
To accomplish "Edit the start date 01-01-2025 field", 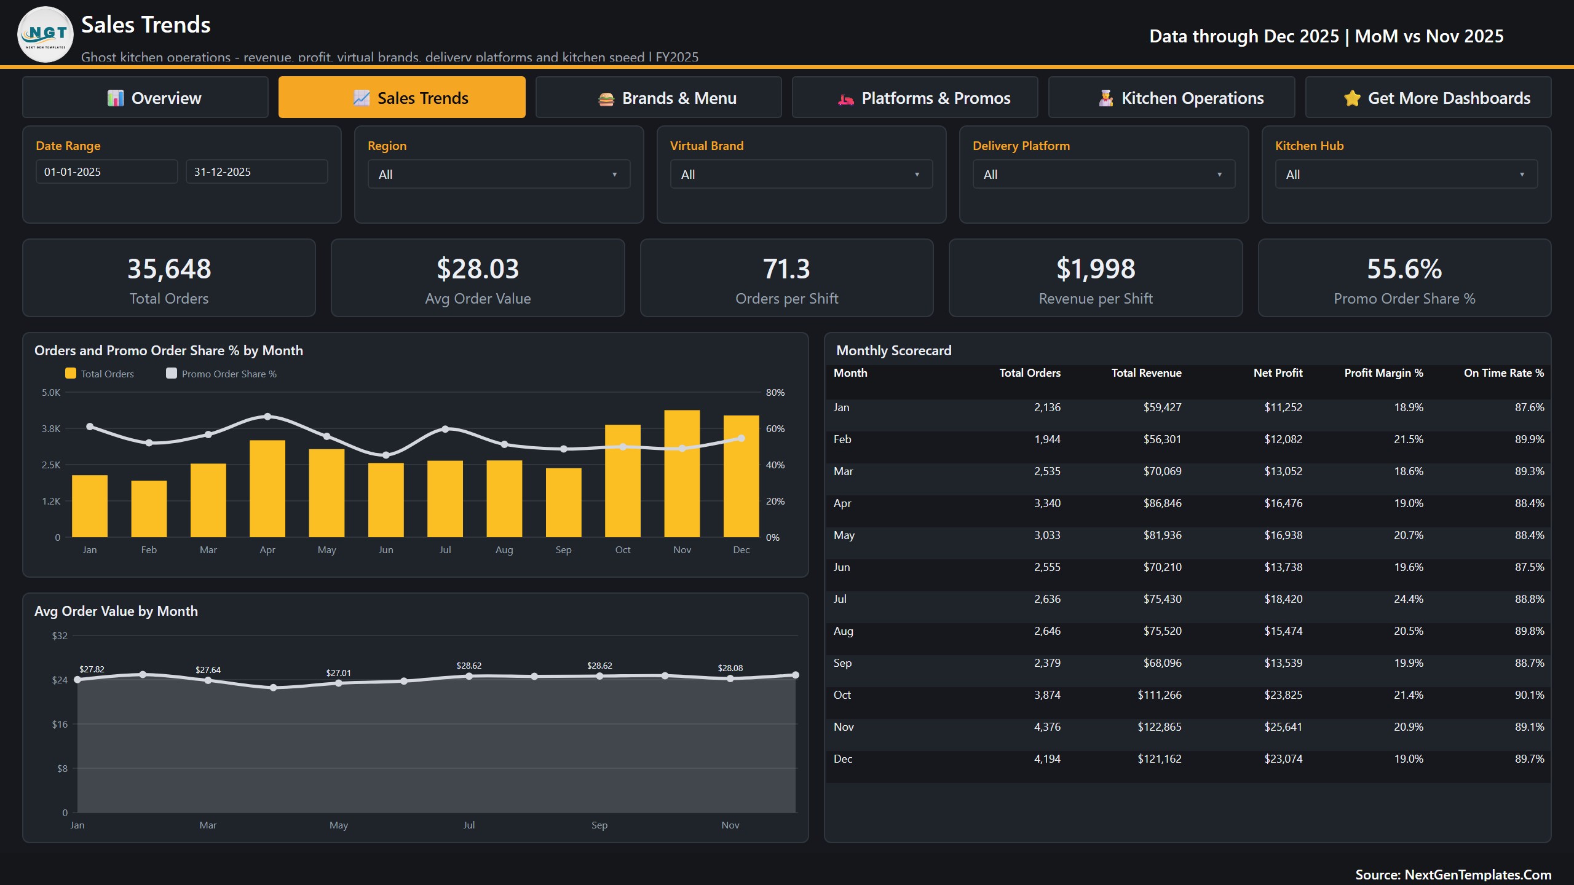I will (x=107, y=171).
